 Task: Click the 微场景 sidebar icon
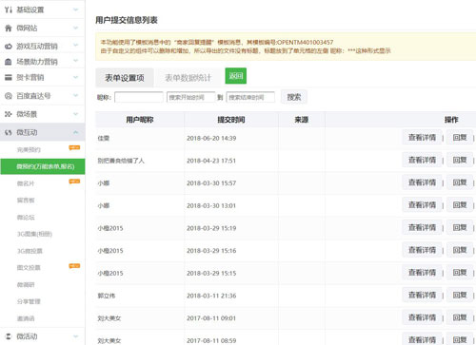point(9,114)
